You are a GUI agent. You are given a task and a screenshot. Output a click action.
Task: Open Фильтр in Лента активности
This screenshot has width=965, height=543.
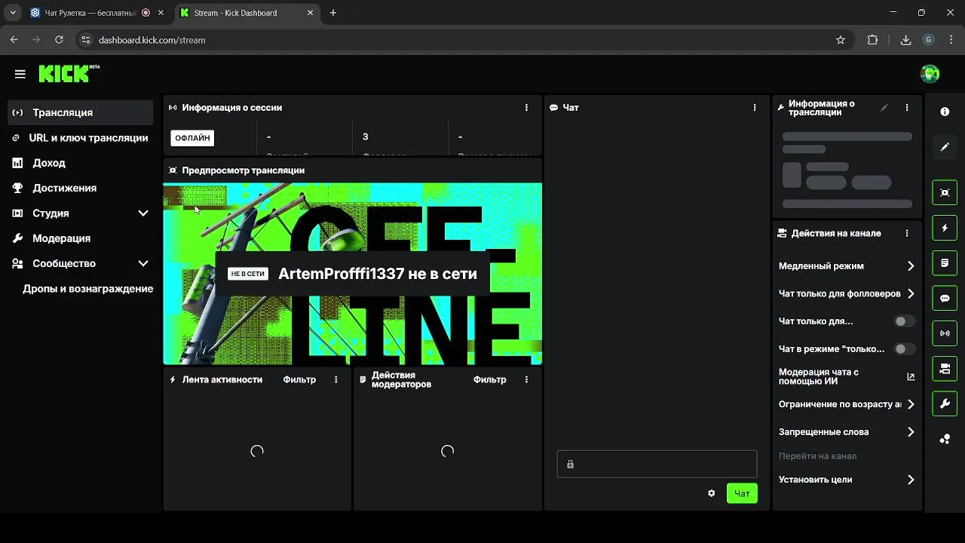click(299, 380)
